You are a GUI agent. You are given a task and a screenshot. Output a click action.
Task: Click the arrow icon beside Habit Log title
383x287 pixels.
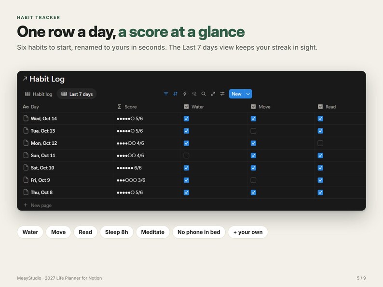point(25,79)
